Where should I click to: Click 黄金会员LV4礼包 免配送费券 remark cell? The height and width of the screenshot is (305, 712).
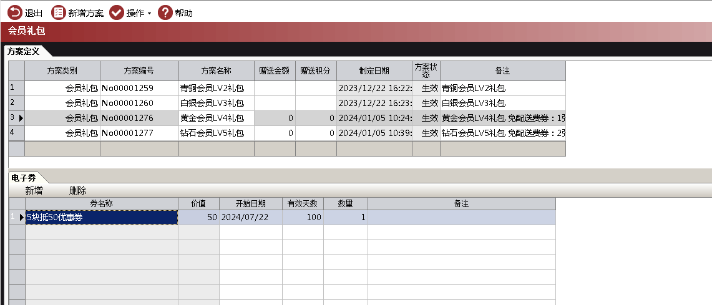(503, 118)
